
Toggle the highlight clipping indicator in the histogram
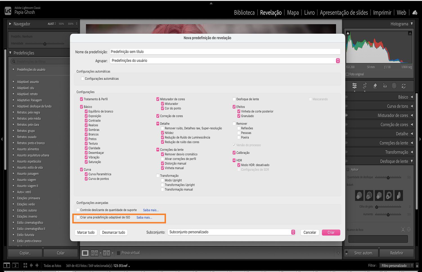pos(410,33)
